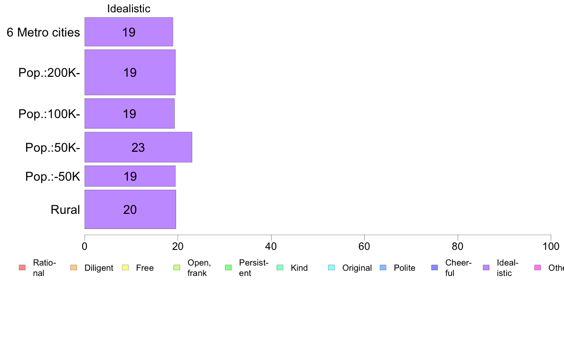564x349 pixels.
Task: Select the Pop.:200K- bar
Action: [x=130, y=73]
